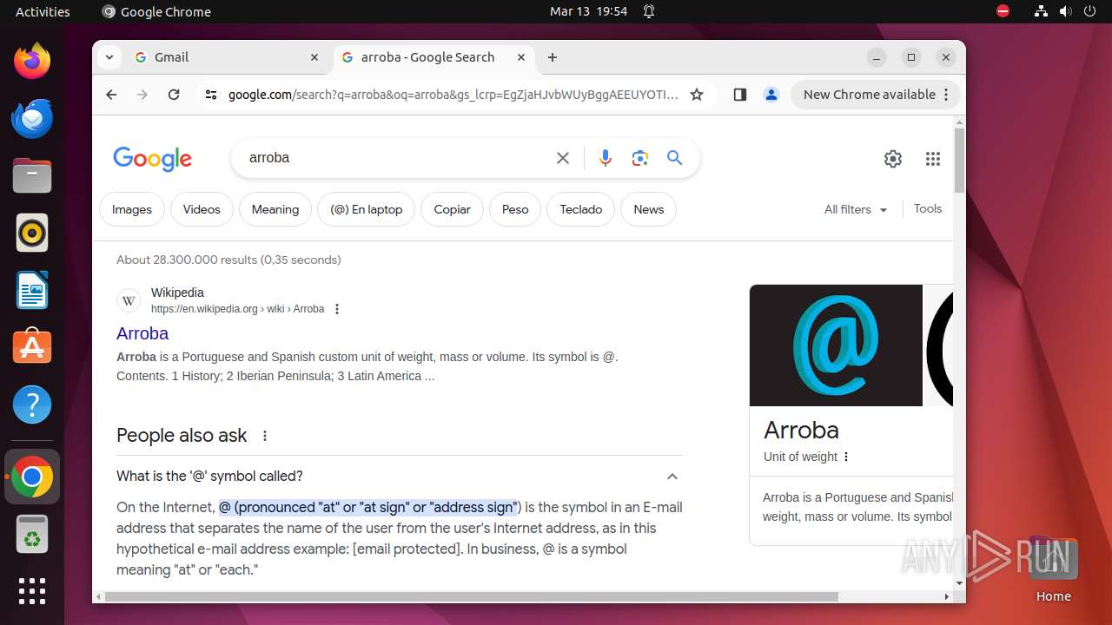Open network status icon in top bar
This screenshot has width=1112, height=625.
[1041, 11]
